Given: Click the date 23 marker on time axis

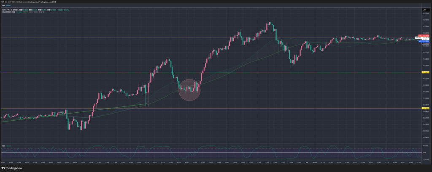Looking at the screenshot, I should 307,162.
